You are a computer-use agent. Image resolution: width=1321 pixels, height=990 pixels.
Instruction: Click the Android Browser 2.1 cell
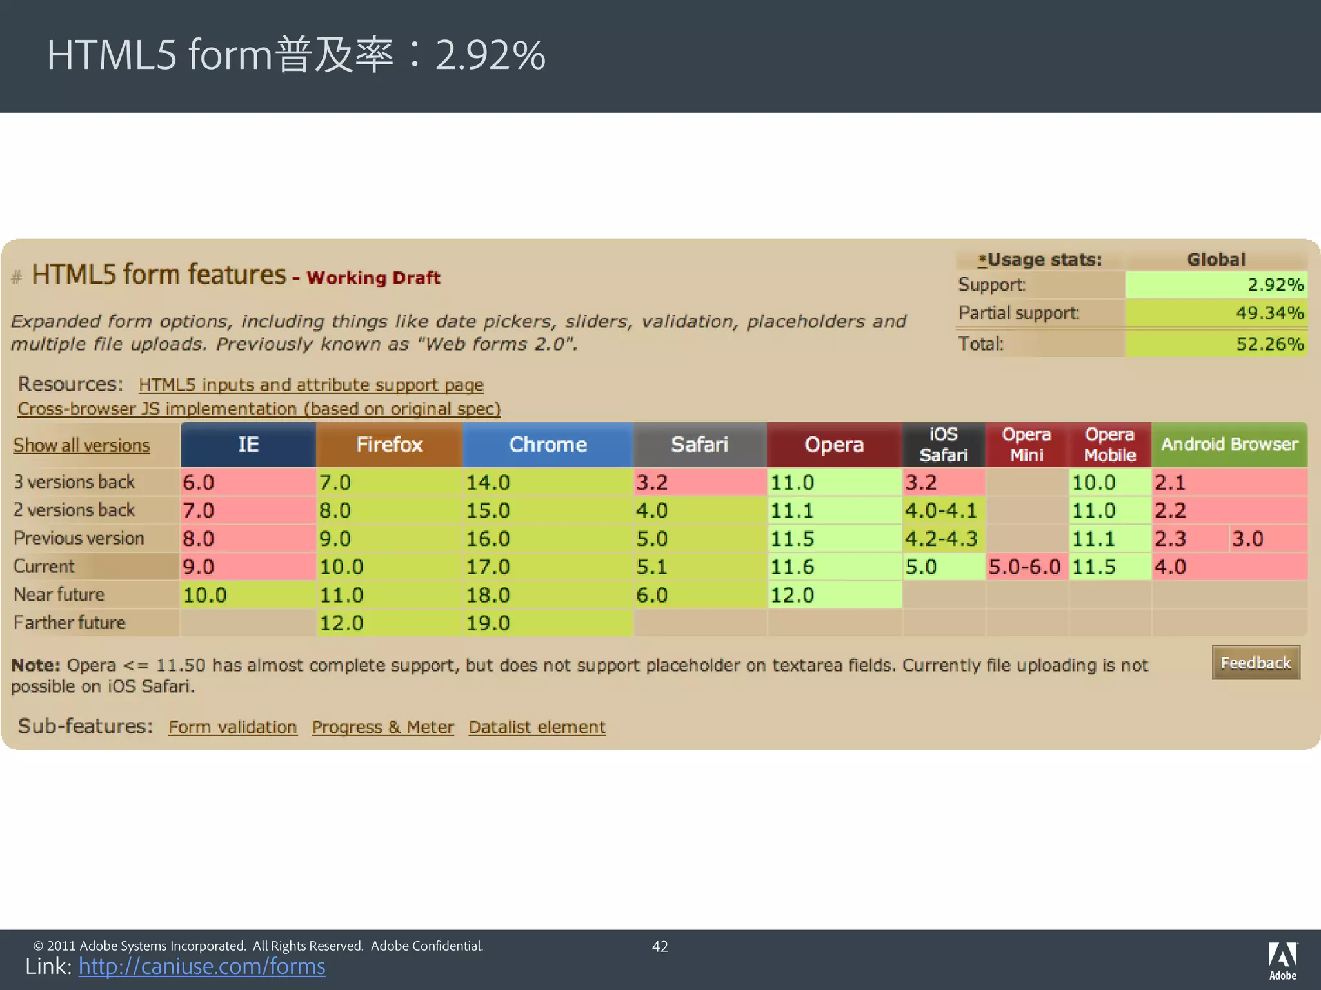[x=1229, y=482]
